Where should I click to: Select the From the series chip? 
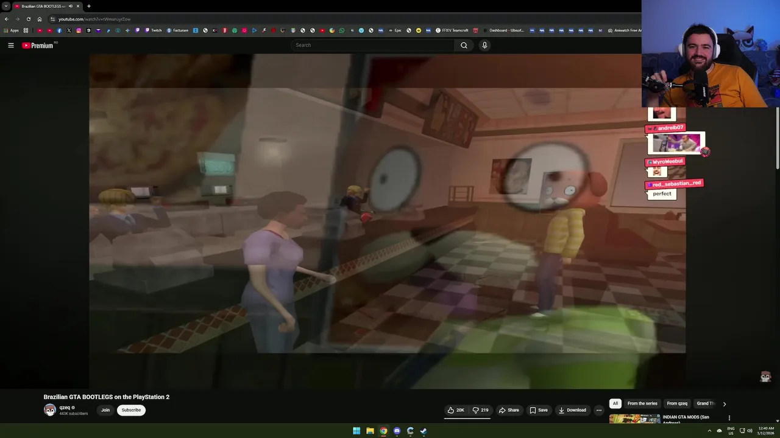(642, 403)
